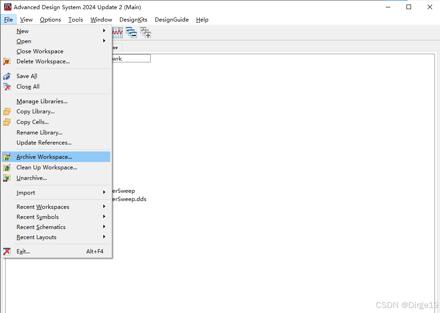This screenshot has height=313, width=440.
Task: Open the DesignKits menu
Action: tap(133, 20)
